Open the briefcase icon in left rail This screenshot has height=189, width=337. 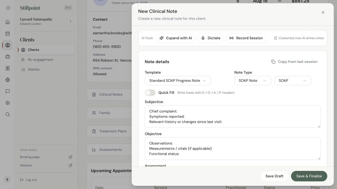click(x=8, y=57)
